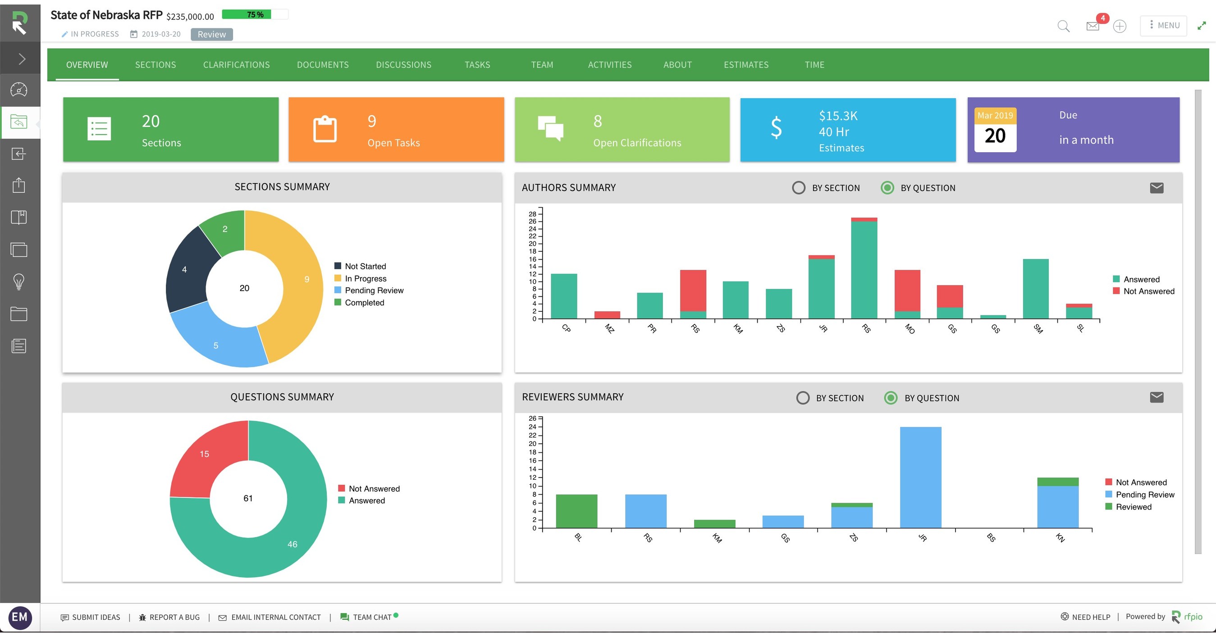The image size is (1216, 637).
Task: Open the lightbulb ideas icon in sidebar
Action: click(x=19, y=282)
